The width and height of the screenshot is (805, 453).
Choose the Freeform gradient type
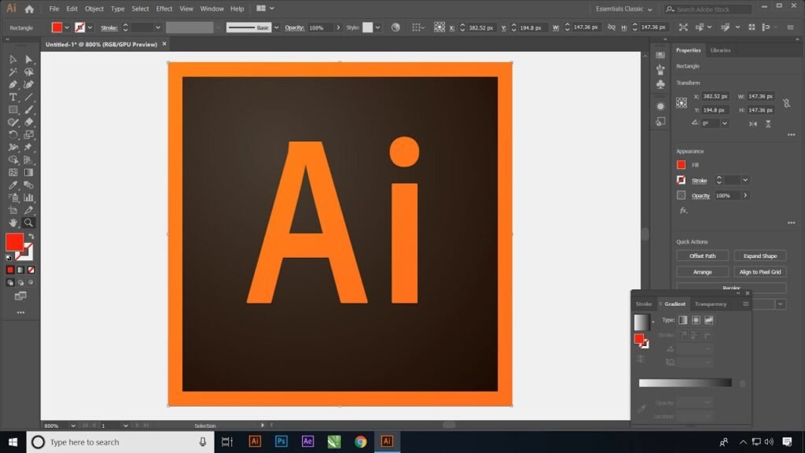tap(708, 320)
